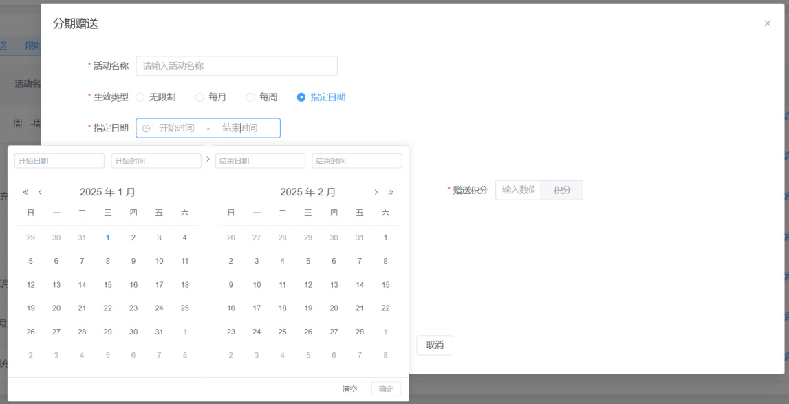The image size is (789, 404).
Task: Pick February 14 in right calendar
Action: click(360, 285)
